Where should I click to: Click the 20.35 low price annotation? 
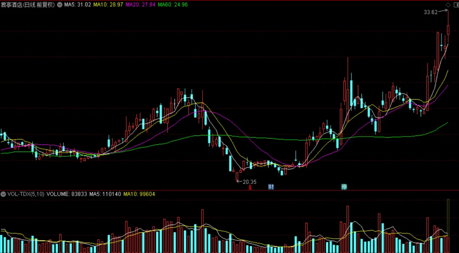pos(249,182)
